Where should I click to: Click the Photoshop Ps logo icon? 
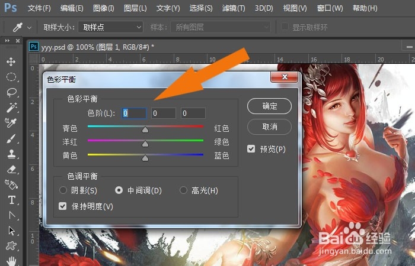point(11,8)
